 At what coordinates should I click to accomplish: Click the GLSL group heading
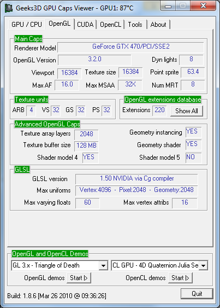tap(22, 170)
